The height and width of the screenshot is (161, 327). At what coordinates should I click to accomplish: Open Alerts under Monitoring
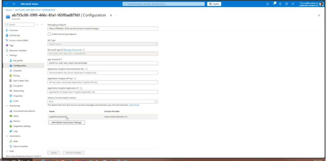(x=16, y=116)
